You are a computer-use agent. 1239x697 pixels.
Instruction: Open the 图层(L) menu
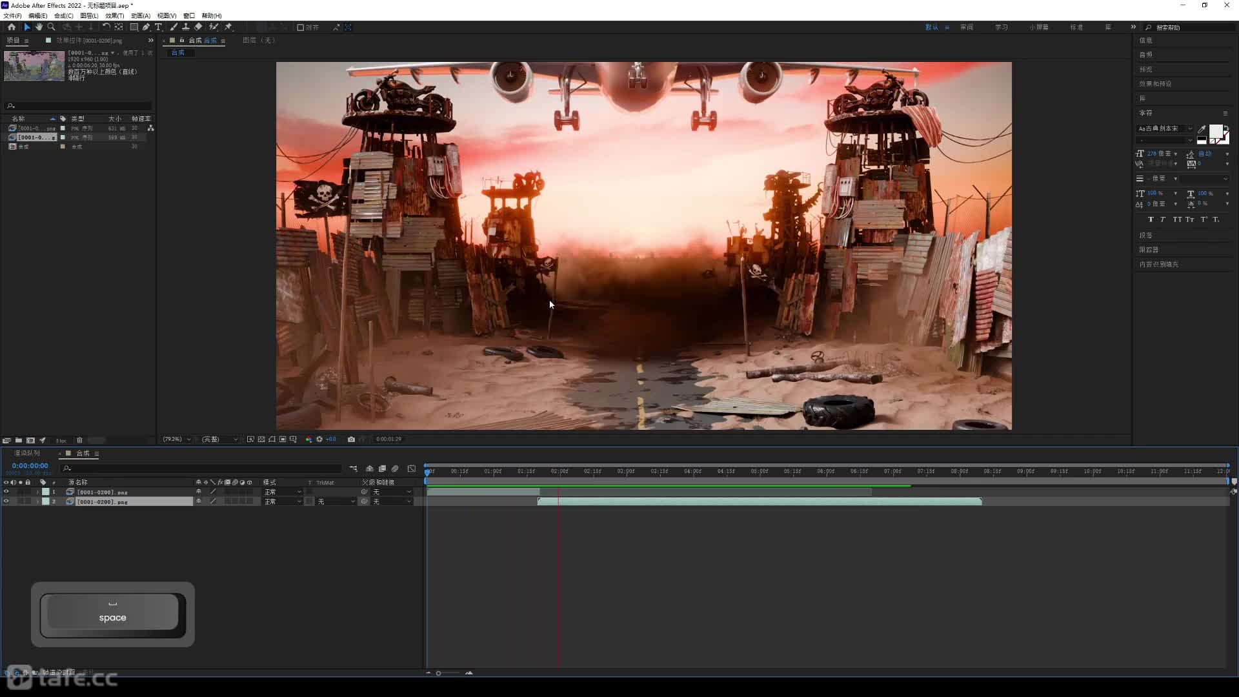coord(90,15)
